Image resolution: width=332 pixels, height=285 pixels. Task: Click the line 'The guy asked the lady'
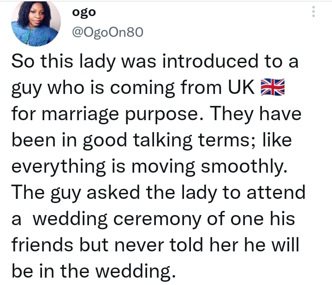tap(114, 193)
